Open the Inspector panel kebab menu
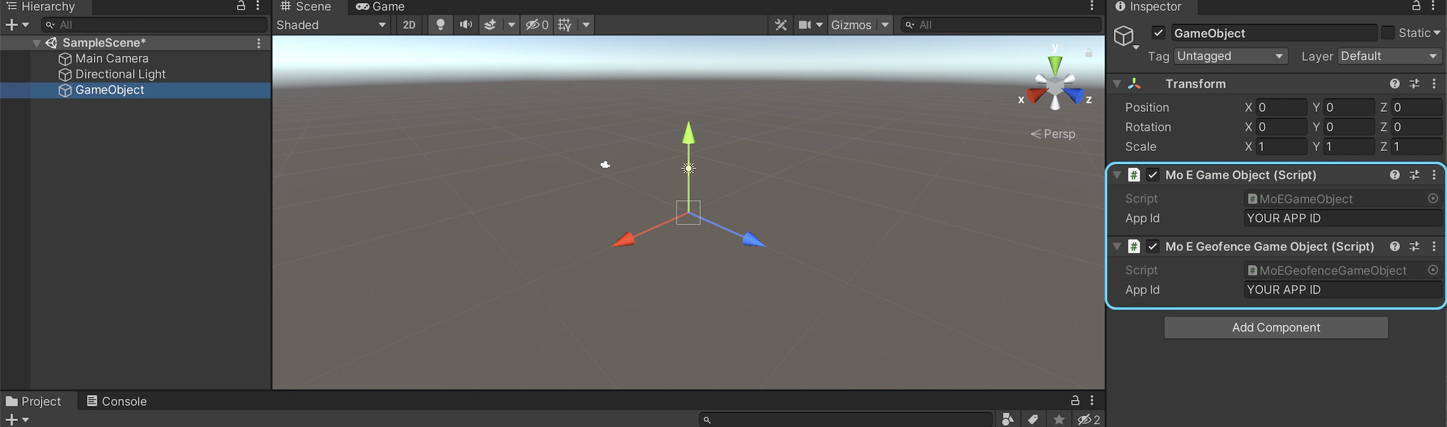 1434,6
